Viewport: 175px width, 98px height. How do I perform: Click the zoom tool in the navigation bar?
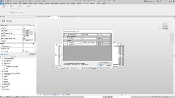pos(172,40)
